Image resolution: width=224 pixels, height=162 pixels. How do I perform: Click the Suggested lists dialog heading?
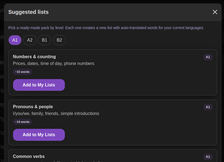click(x=29, y=12)
